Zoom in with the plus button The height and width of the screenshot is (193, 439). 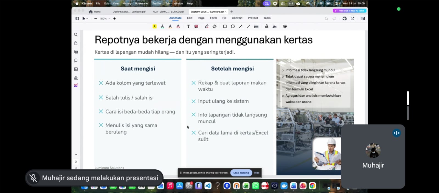(x=114, y=18)
